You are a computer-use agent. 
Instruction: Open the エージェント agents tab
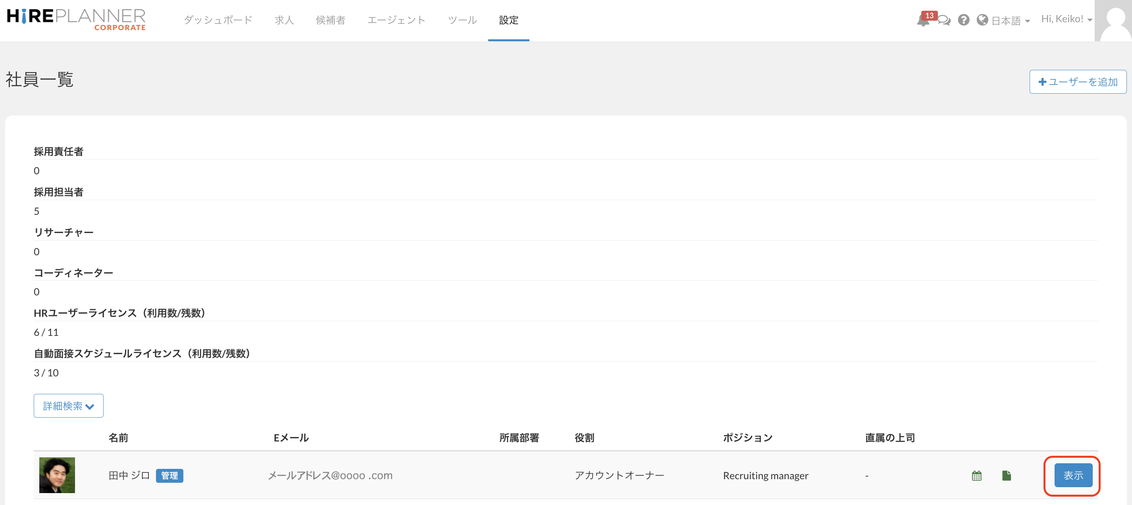tap(396, 20)
